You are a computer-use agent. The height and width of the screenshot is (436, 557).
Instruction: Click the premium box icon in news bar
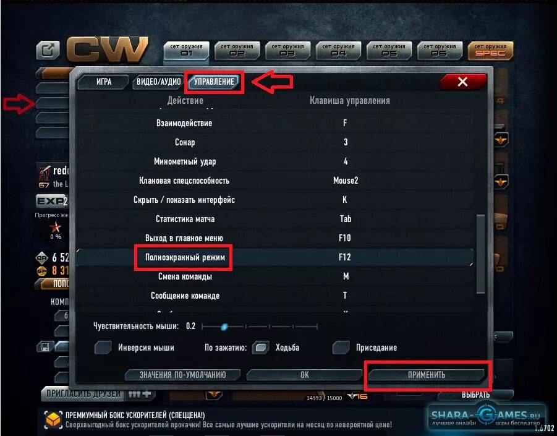point(53,420)
